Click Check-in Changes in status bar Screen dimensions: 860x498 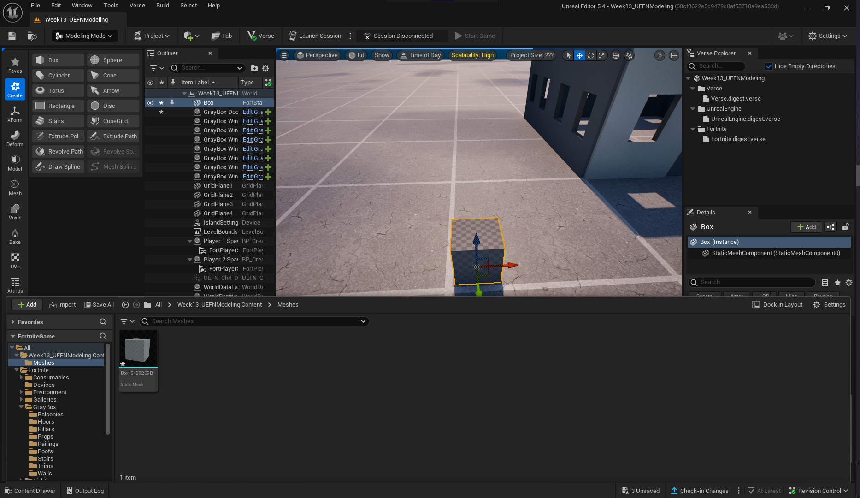click(x=700, y=491)
